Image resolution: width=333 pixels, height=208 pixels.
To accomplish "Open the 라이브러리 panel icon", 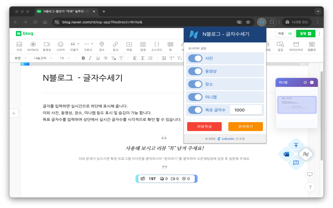I will pyautogui.click(x=296, y=46).
